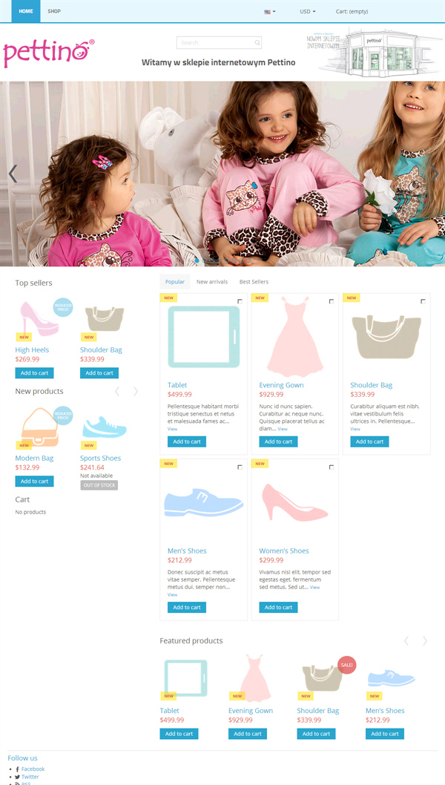Open the language flag dropdown
The height and width of the screenshot is (785, 445).
(270, 12)
